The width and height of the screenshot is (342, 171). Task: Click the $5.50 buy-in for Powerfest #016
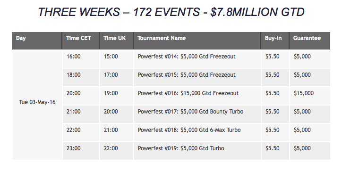(x=273, y=93)
